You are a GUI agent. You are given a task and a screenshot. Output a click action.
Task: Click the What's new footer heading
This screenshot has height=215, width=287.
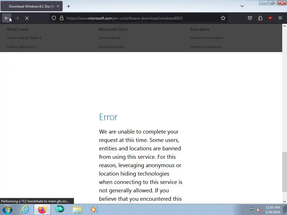tap(18, 29)
